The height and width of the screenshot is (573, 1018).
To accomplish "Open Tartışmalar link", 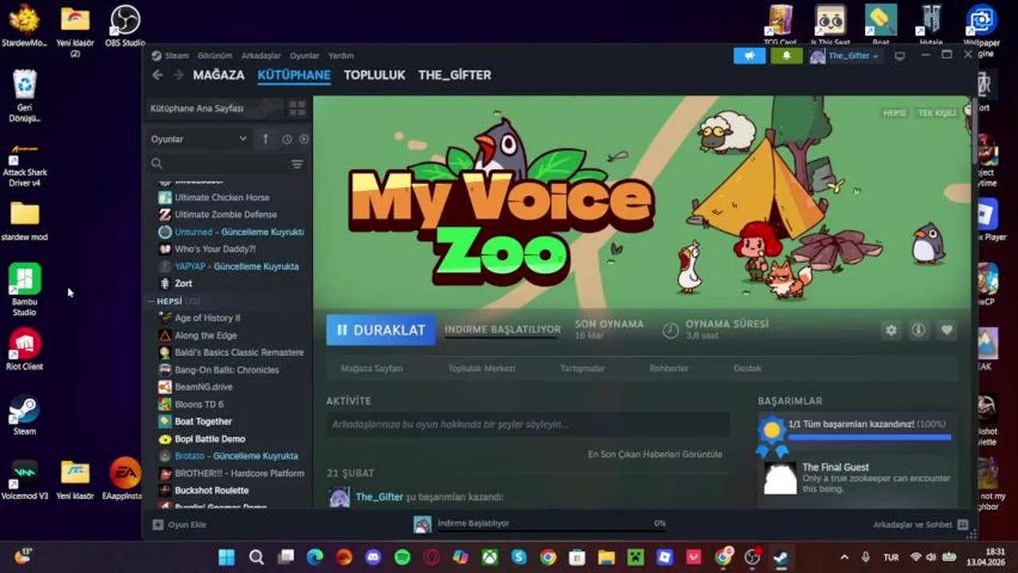I will pyautogui.click(x=582, y=368).
